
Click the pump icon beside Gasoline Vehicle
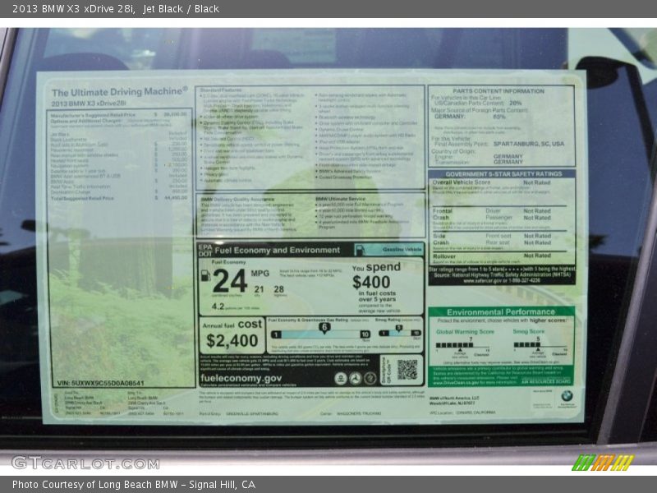pos(360,250)
